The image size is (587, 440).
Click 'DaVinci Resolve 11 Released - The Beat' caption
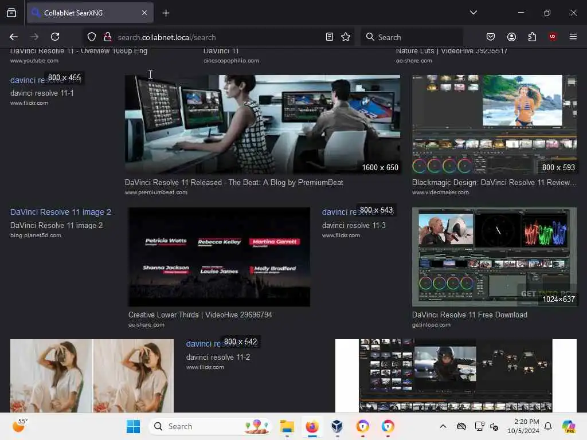pyautogui.click(x=234, y=183)
